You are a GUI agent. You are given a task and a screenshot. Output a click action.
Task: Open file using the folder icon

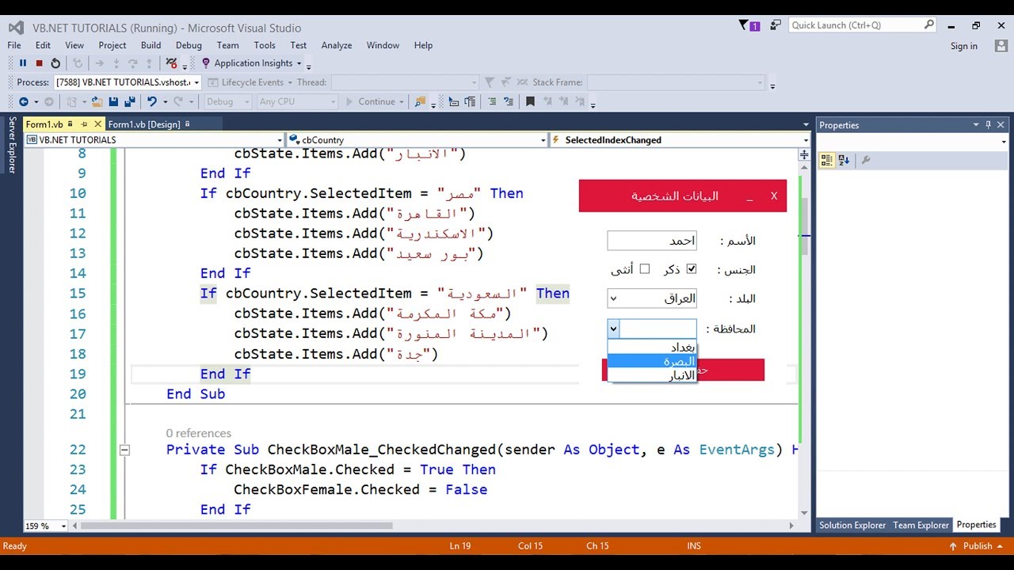pyautogui.click(x=97, y=101)
